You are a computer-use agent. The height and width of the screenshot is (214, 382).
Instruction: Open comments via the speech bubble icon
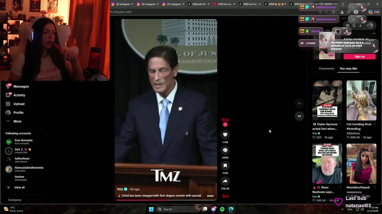coord(225,150)
